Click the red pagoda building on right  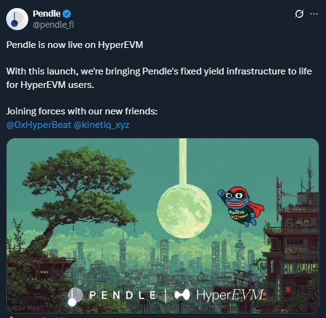click(293, 242)
